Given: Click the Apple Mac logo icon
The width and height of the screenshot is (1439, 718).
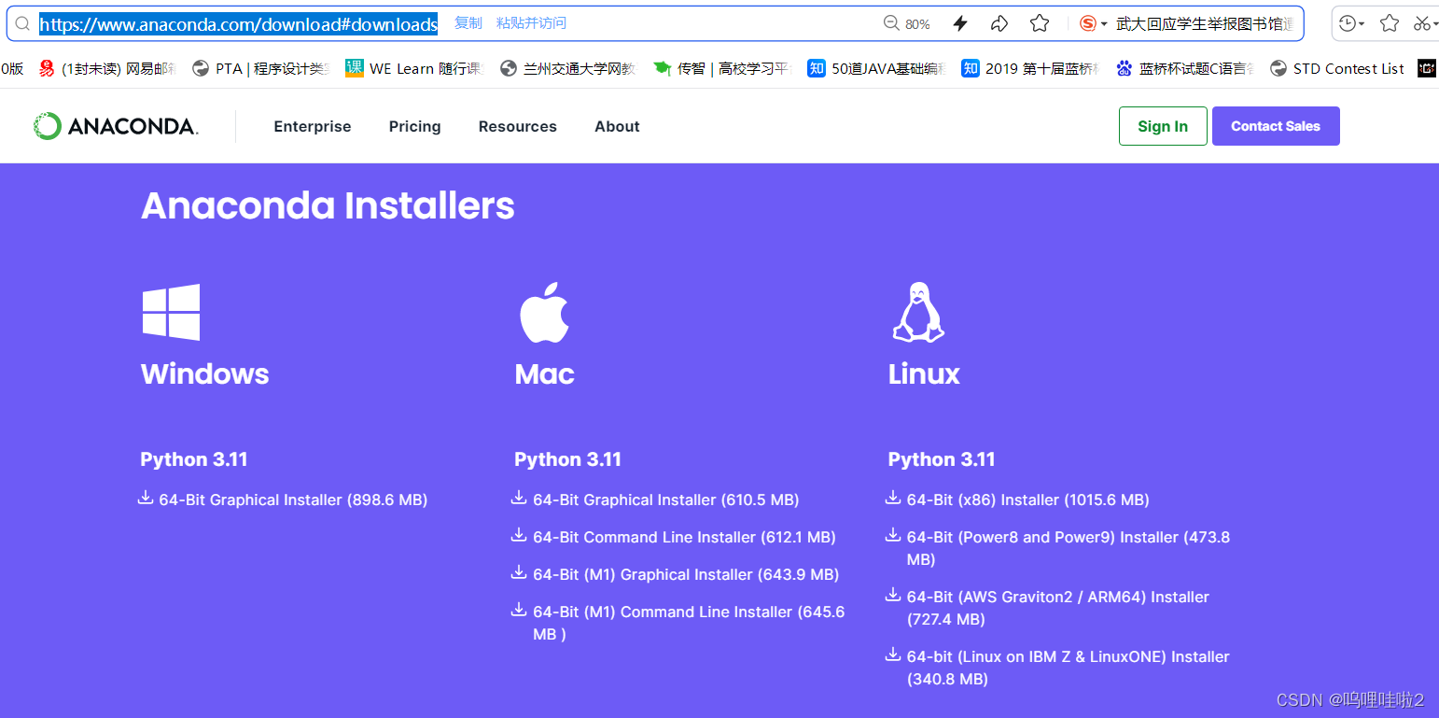Looking at the screenshot, I should 544,312.
